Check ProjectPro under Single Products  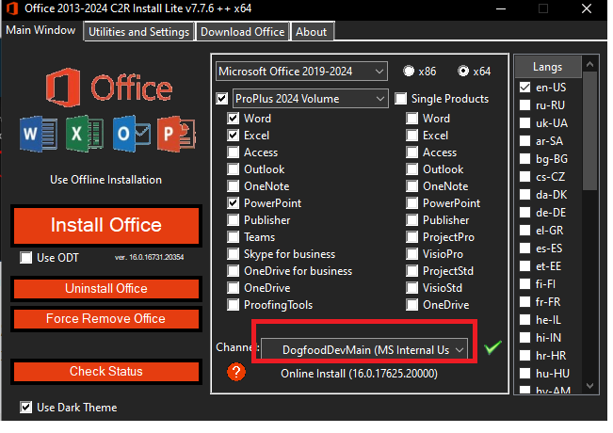[x=412, y=237]
